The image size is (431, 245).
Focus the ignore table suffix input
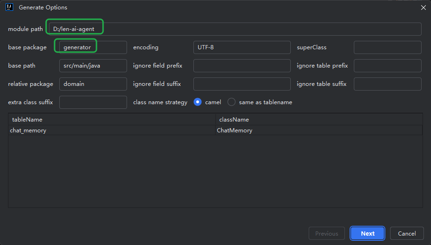(x=388, y=84)
